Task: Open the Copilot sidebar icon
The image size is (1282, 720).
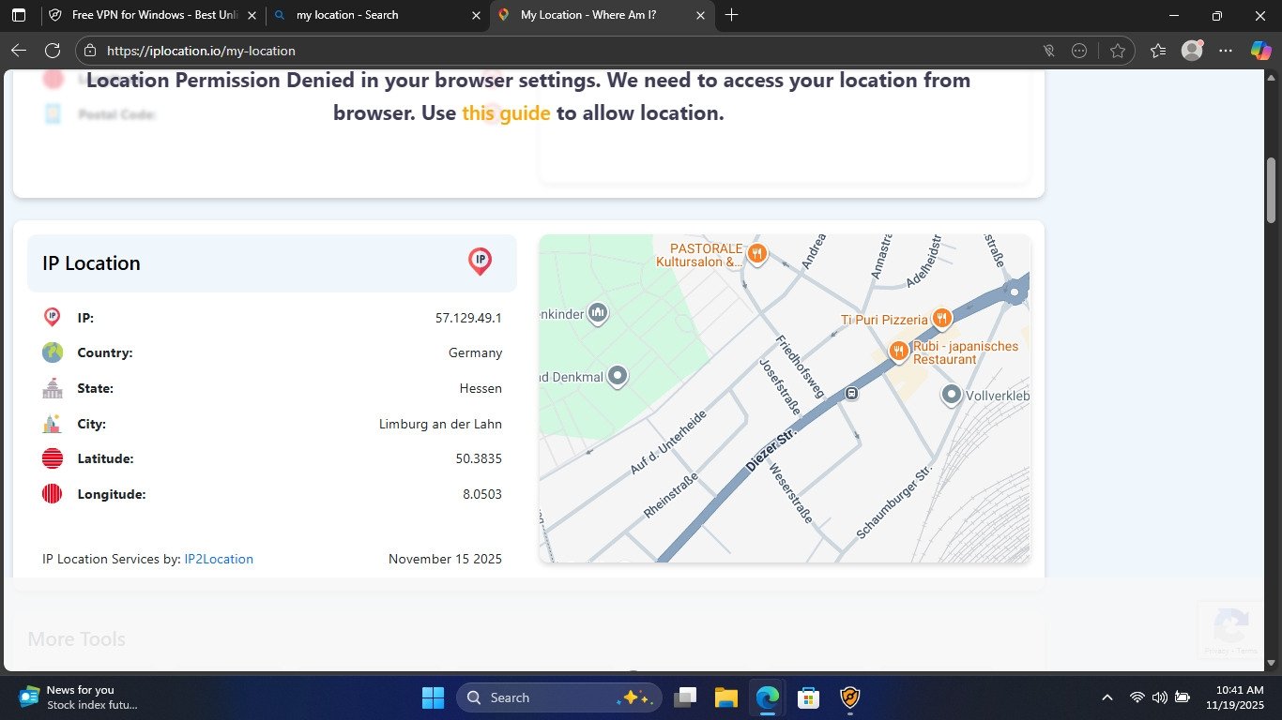Action: [1260, 51]
